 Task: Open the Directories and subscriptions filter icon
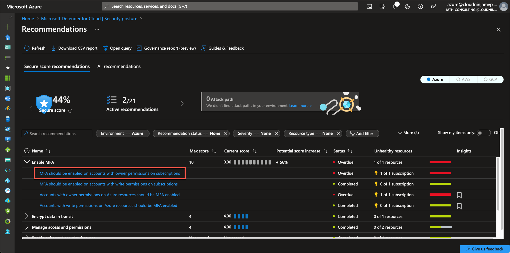pyautogui.click(x=382, y=6)
